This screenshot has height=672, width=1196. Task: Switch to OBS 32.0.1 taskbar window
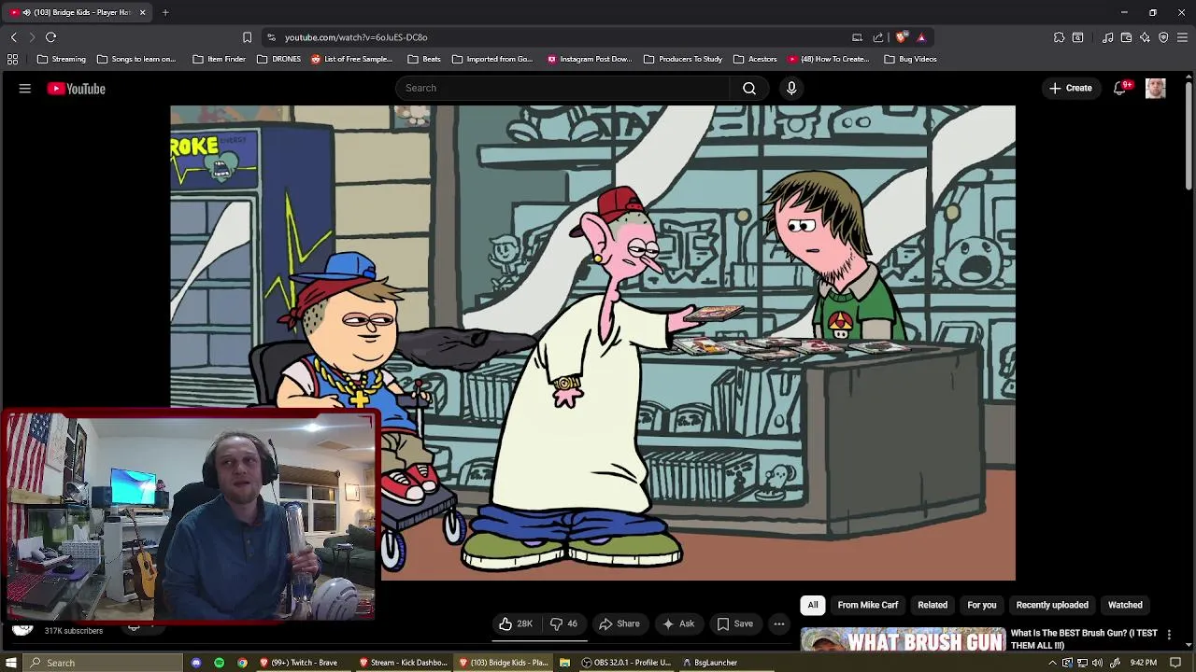point(626,663)
